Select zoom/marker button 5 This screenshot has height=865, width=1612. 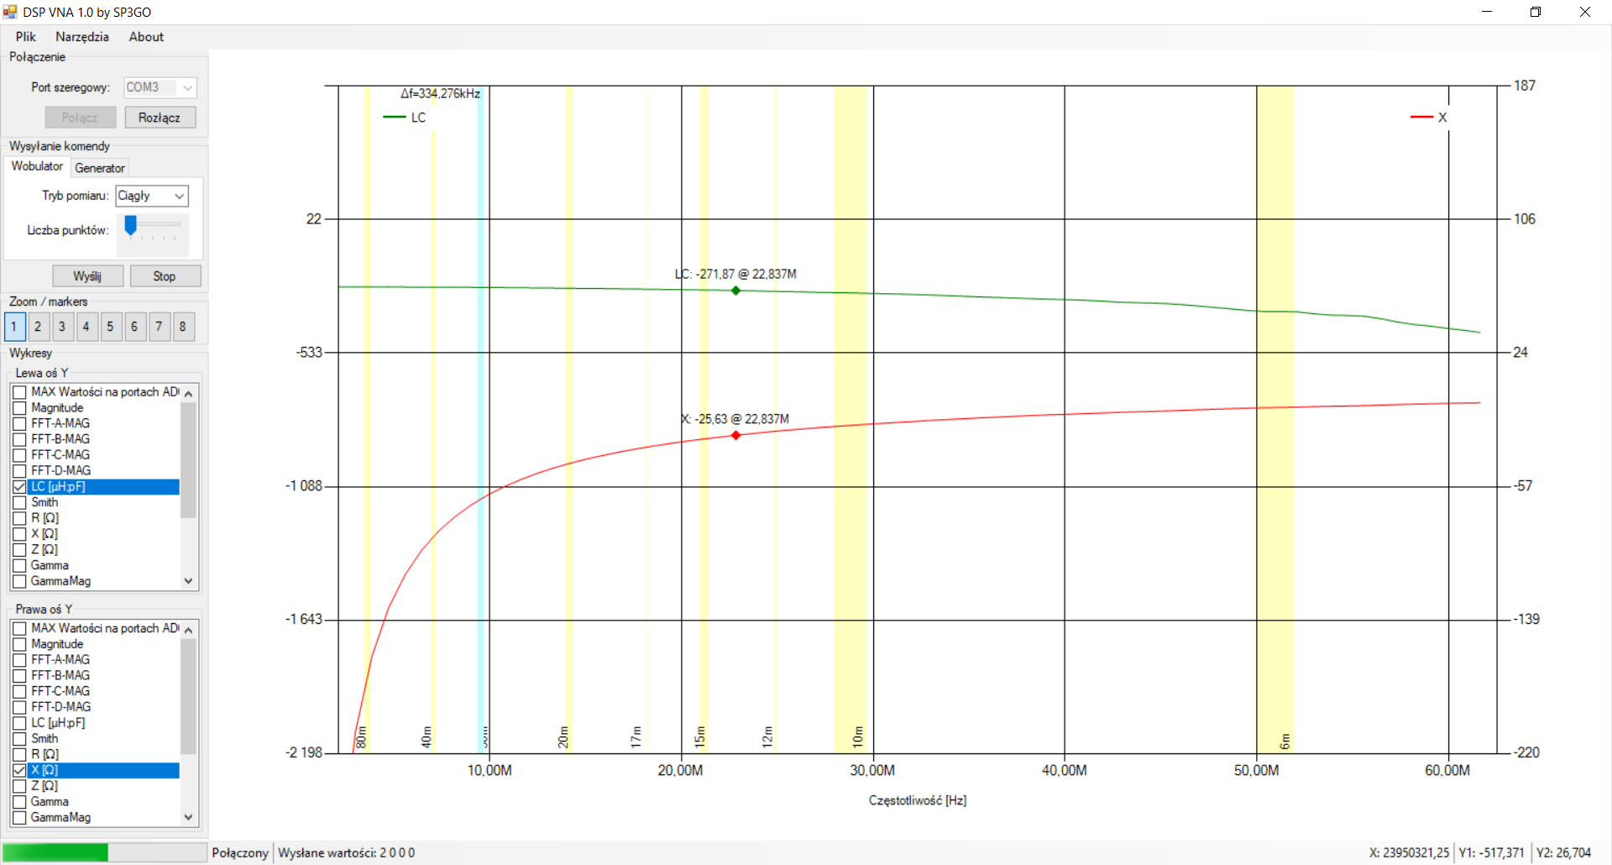click(110, 327)
